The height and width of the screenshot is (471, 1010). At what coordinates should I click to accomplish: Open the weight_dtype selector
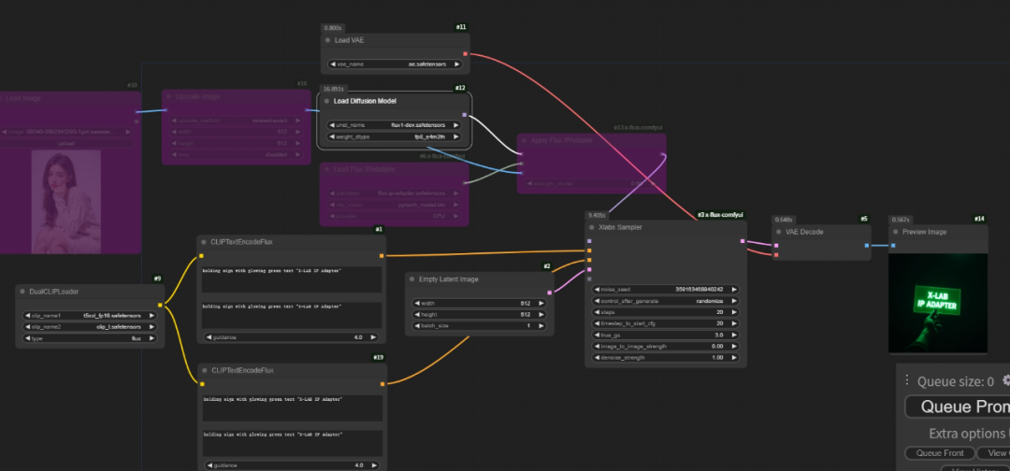[x=395, y=136]
